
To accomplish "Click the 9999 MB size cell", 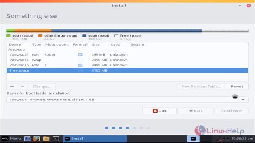I will pos(99,65).
